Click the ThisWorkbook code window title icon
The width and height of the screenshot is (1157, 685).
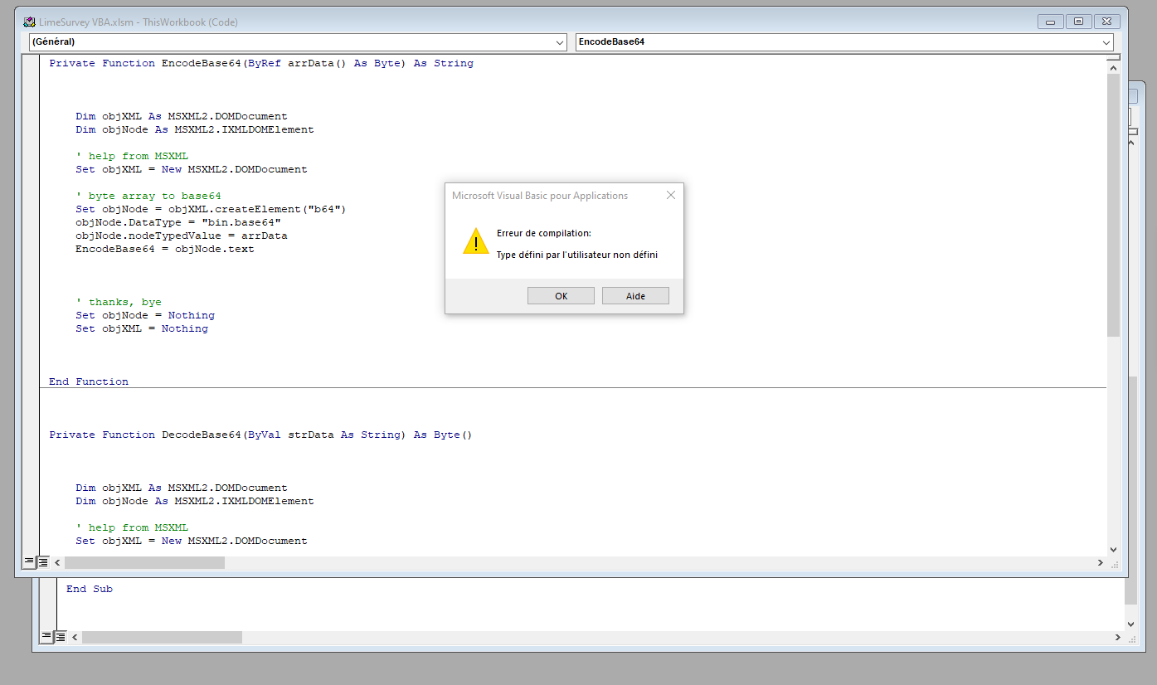(x=29, y=22)
